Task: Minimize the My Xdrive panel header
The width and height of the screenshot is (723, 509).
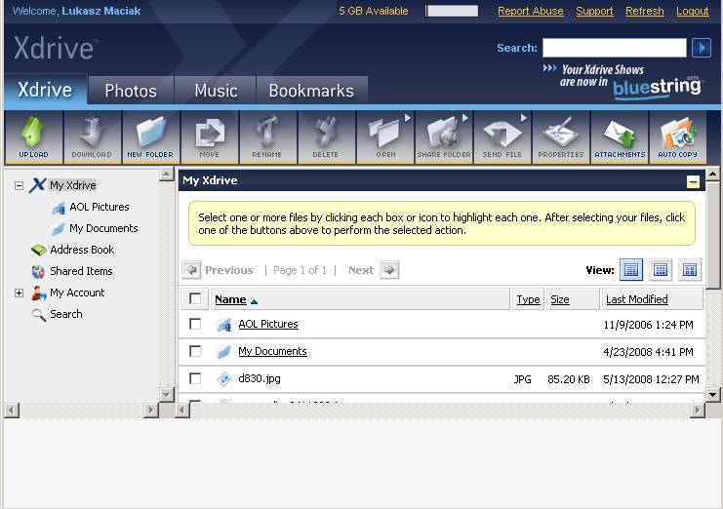Action: [x=693, y=181]
